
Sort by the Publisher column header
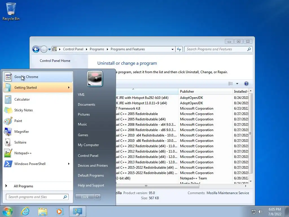205,91
